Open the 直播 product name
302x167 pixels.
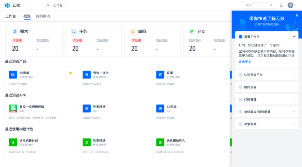tap(170, 73)
